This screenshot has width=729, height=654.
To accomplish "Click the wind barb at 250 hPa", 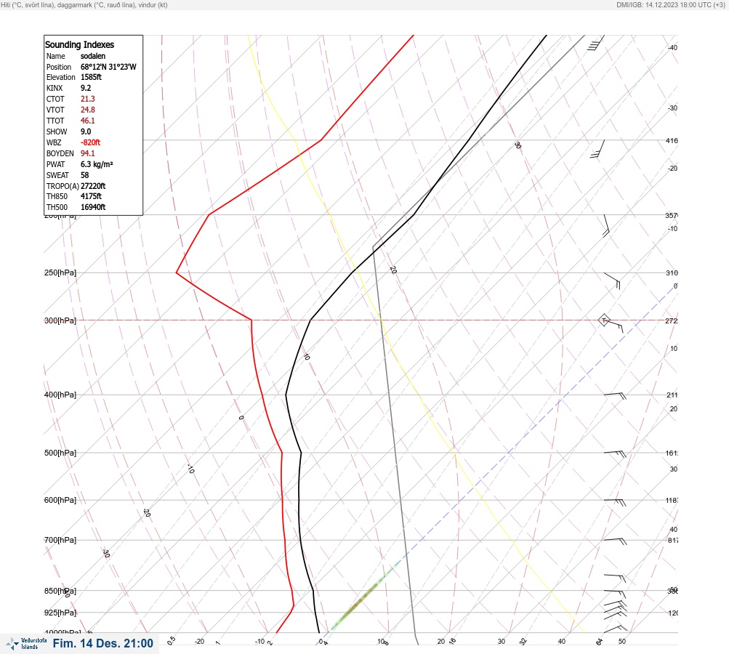I will [612, 280].
